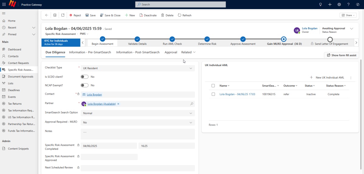Open Dashboard in the sidebar

(14, 49)
